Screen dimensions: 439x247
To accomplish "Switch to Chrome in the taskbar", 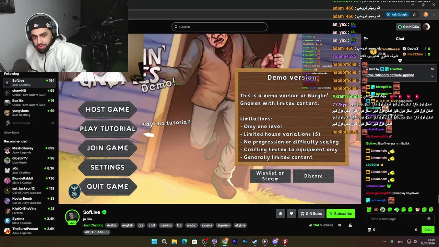I will [x=225, y=242].
